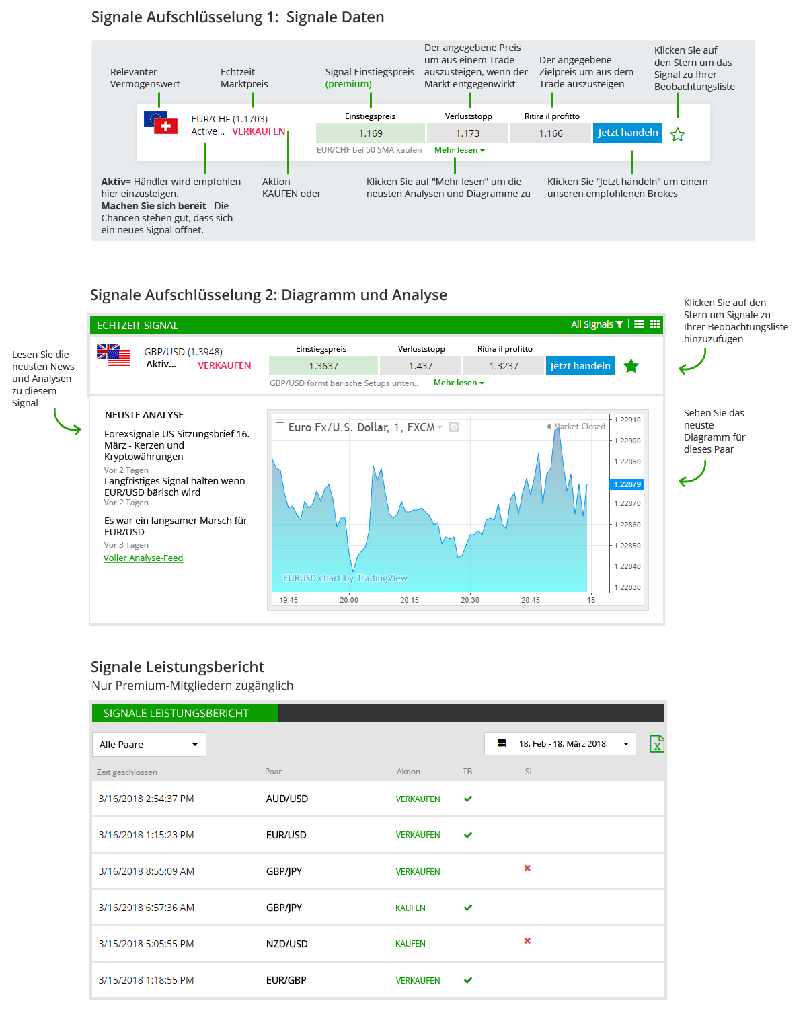Click the empty watchlist star beside EUR/CHF
Image resolution: width=807 pixels, height=1036 pixels.
coord(677,135)
